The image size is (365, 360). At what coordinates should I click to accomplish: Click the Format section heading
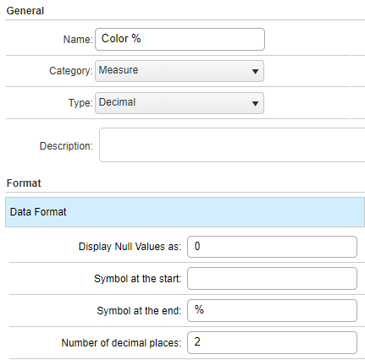coord(24,183)
